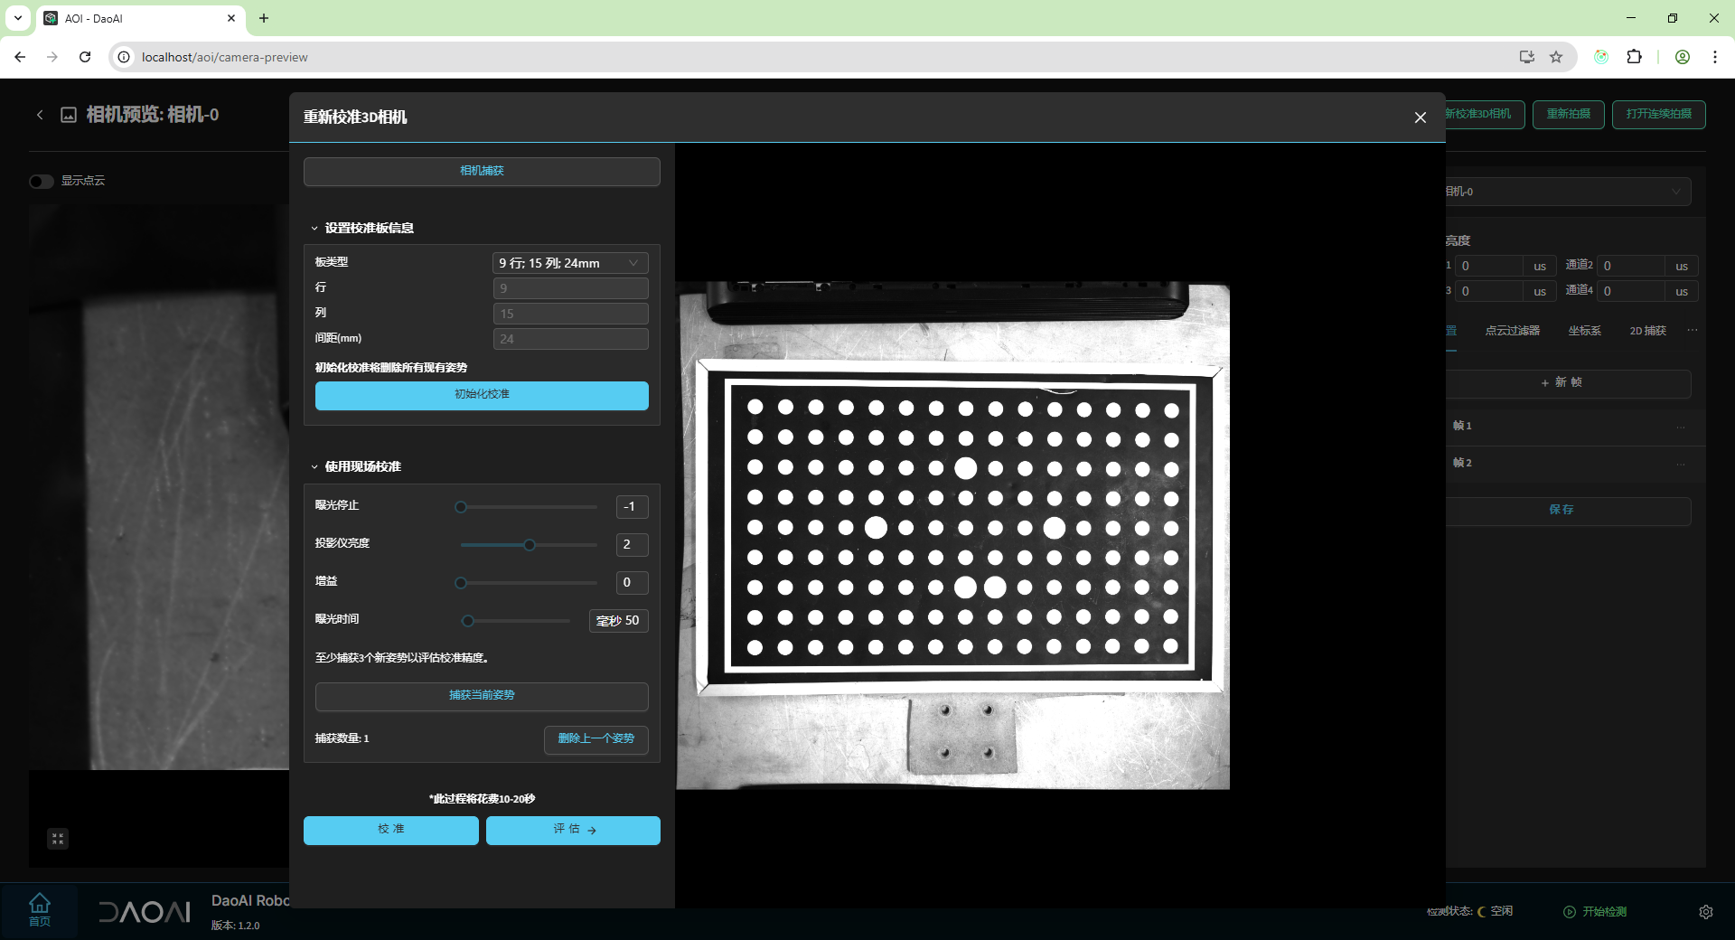The height and width of the screenshot is (940, 1735).
Task: Open the 相机-0 dropdown
Action: point(1568,192)
